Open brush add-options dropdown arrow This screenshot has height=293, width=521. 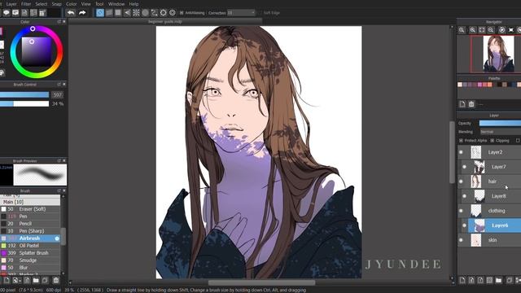click(20, 281)
